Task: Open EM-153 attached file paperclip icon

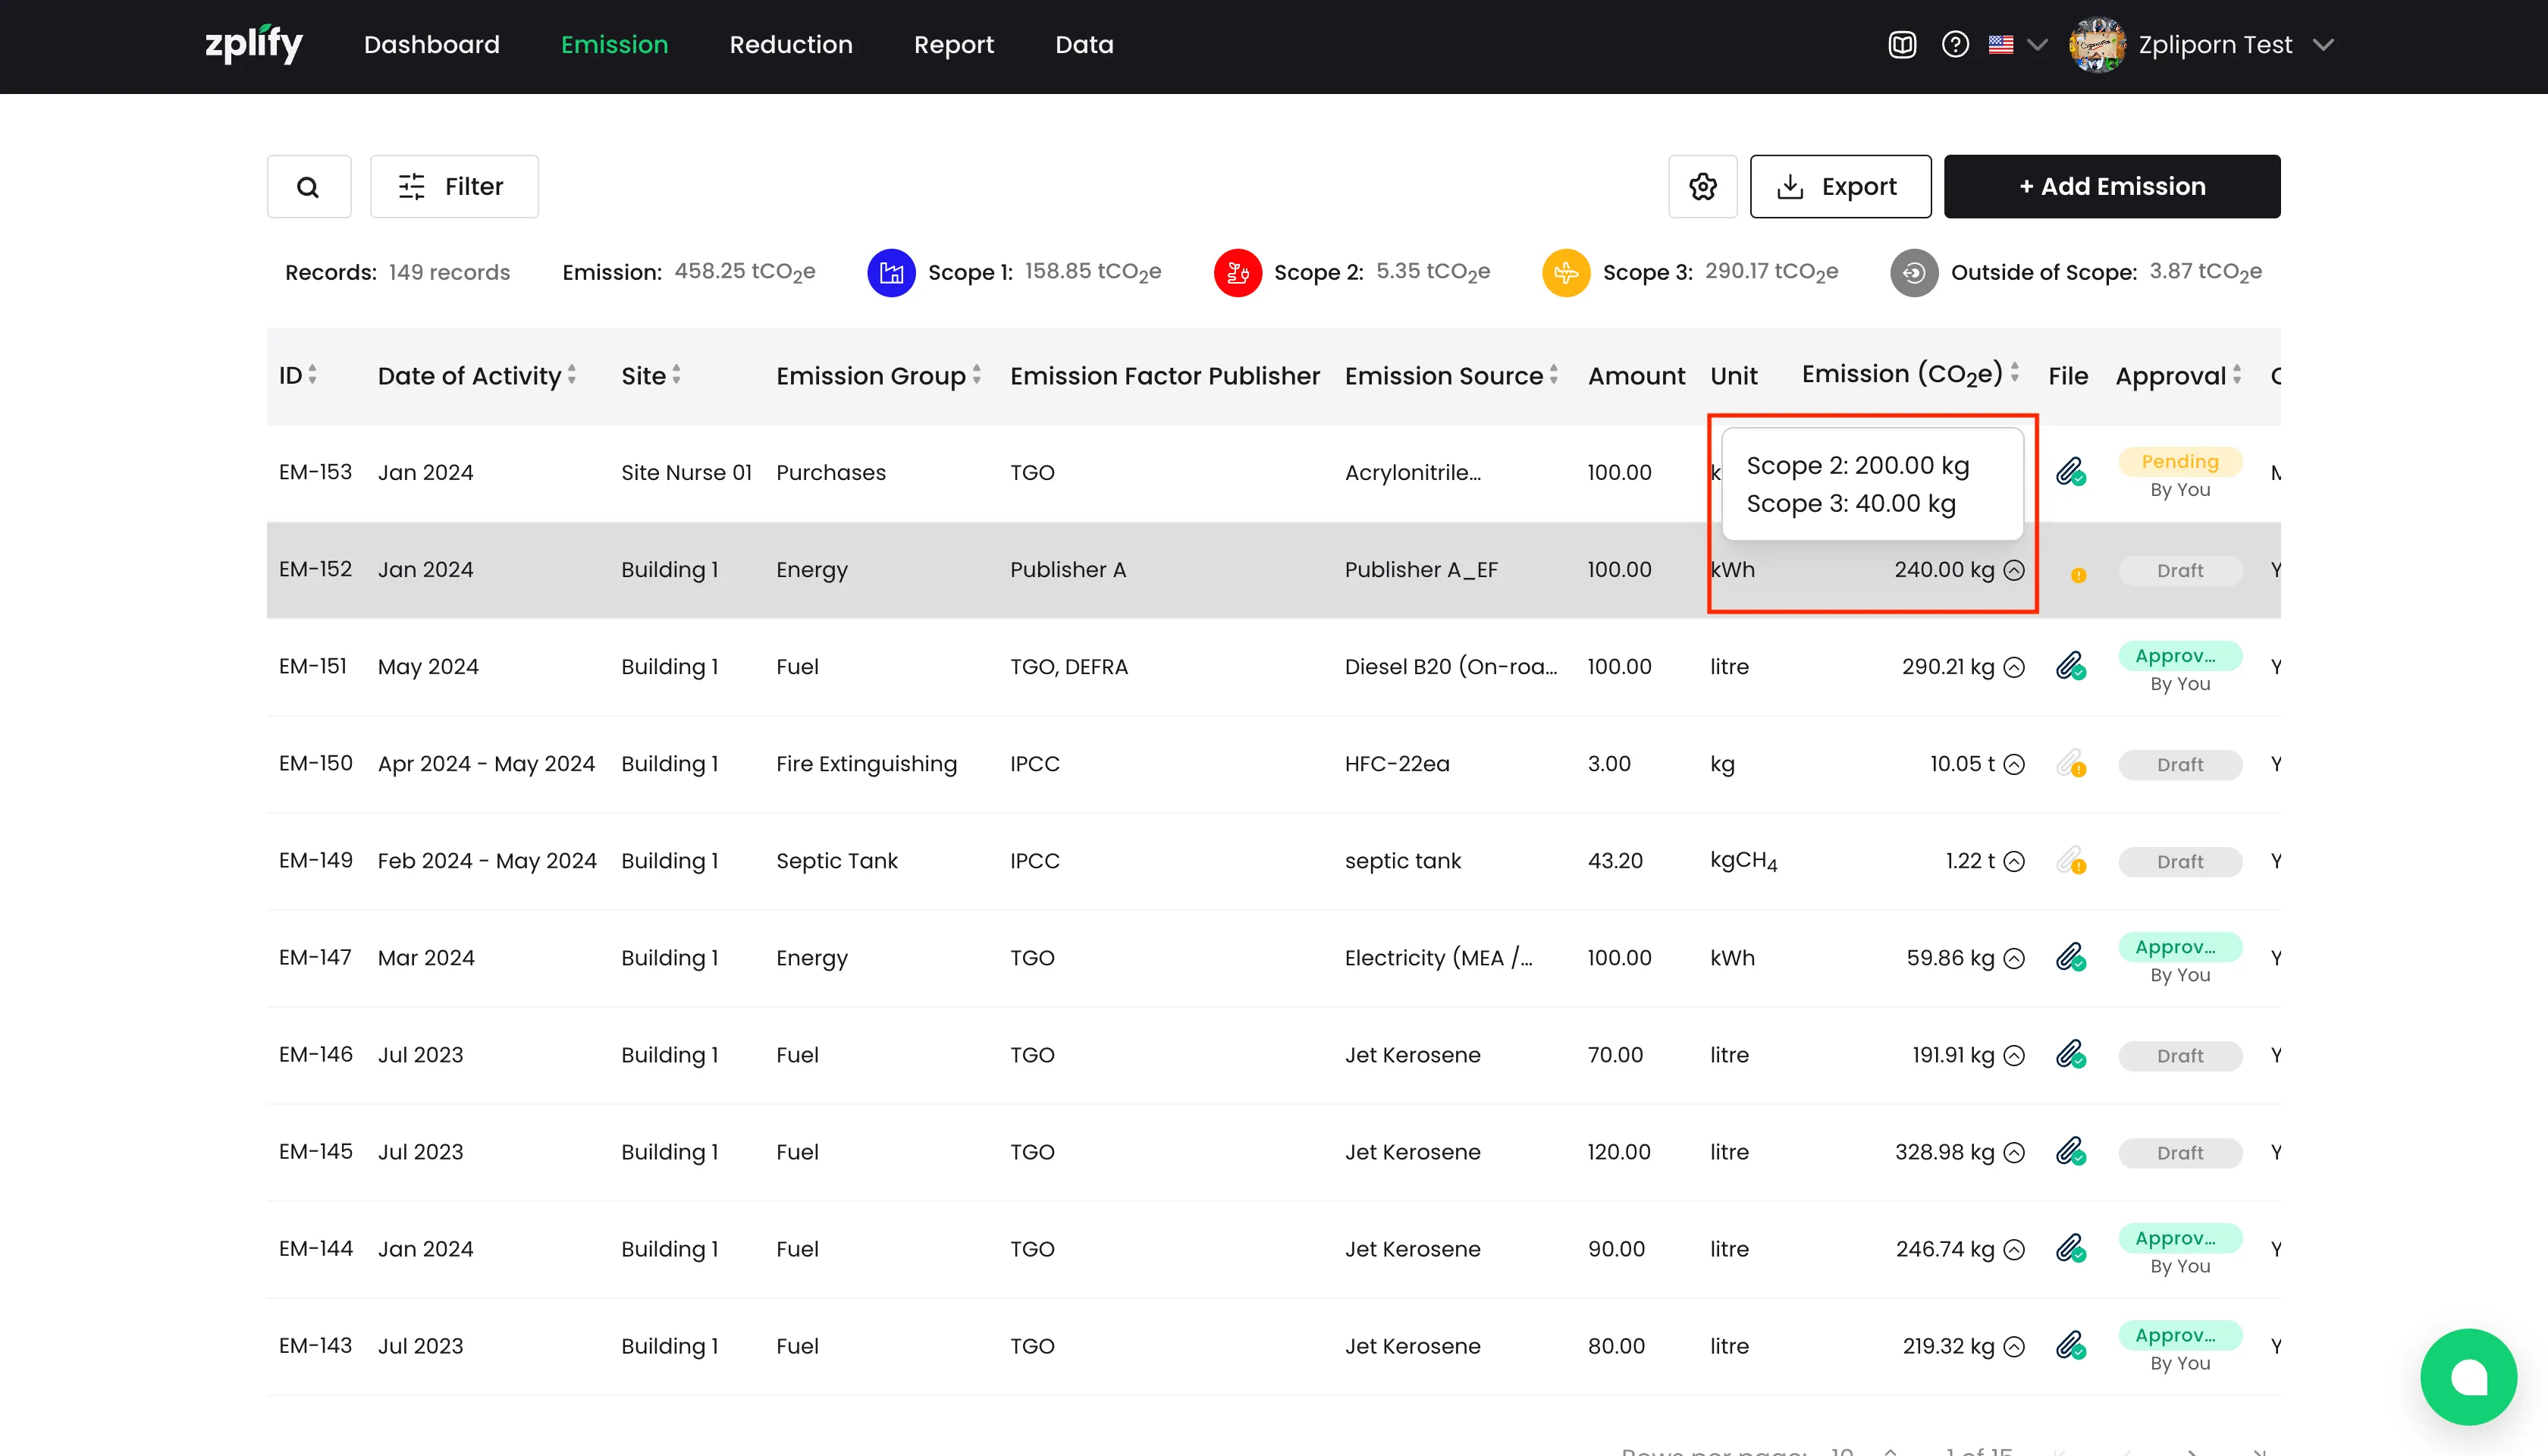Action: (2070, 472)
